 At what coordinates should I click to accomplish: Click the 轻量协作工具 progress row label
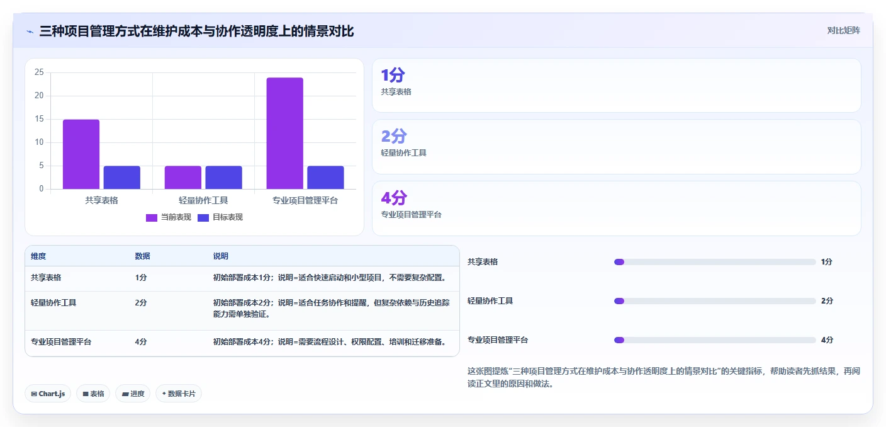click(x=490, y=301)
